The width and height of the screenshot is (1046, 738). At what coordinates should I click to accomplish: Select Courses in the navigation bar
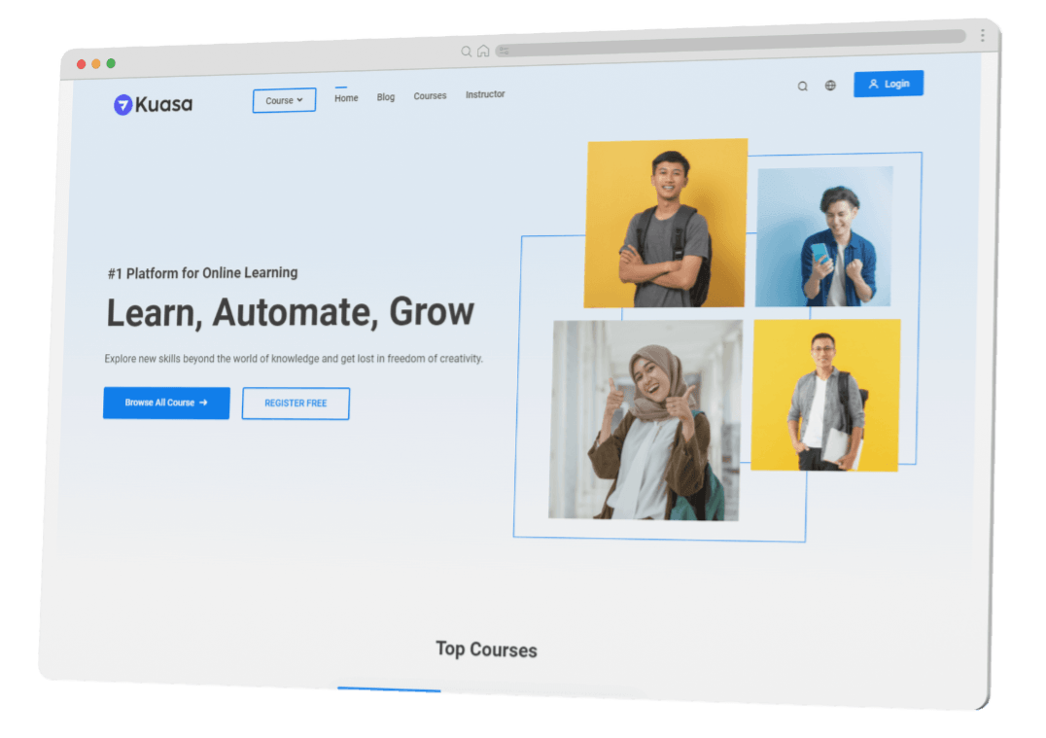point(430,96)
